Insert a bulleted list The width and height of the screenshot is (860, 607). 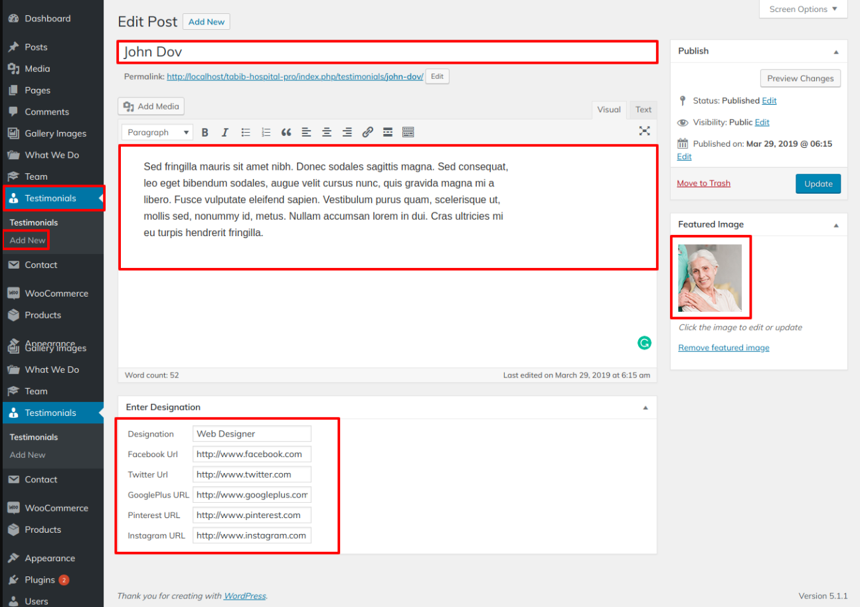click(x=246, y=133)
